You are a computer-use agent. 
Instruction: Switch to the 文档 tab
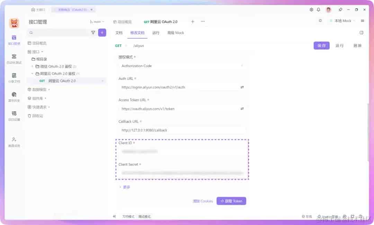tap(119, 32)
